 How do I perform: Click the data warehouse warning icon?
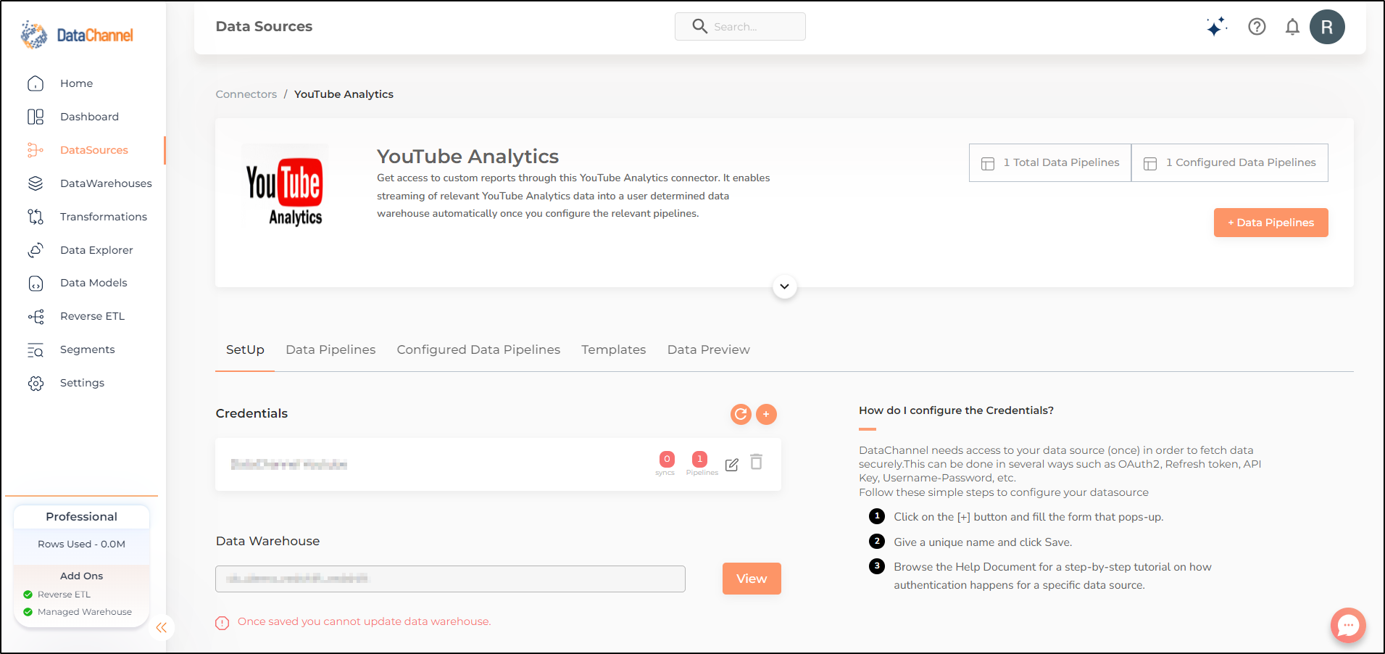(222, 623)
